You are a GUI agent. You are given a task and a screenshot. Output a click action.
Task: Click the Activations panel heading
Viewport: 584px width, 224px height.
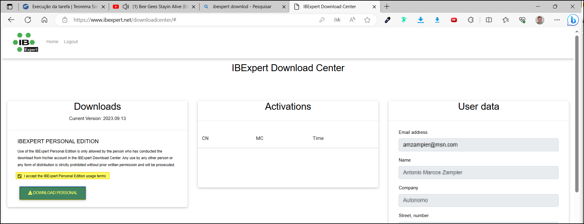[x=288, y=106]
